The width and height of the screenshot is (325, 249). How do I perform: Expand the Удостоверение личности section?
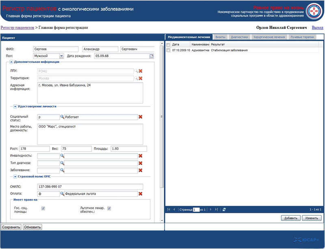coord(15,107)
